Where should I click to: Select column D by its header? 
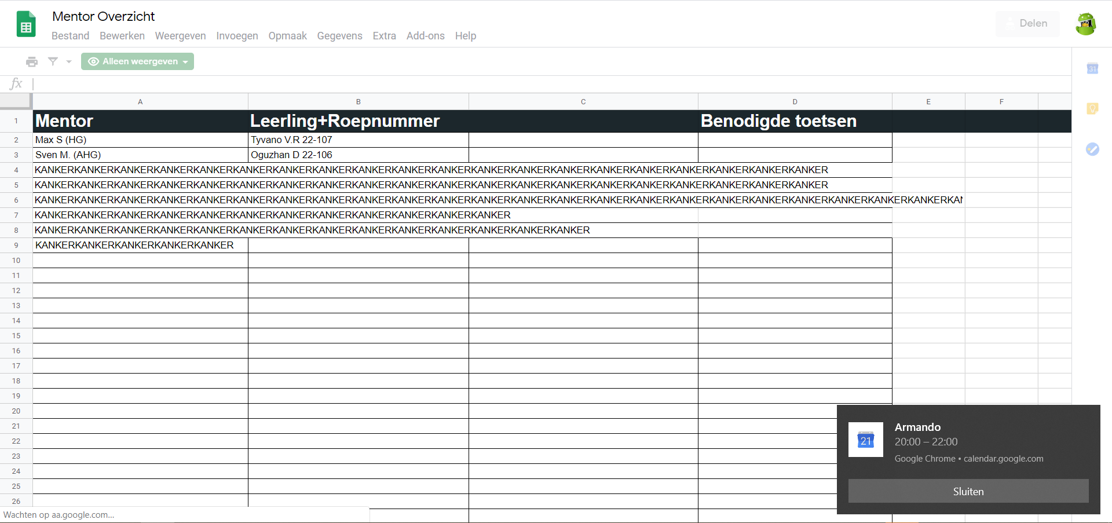pos(795,102)
